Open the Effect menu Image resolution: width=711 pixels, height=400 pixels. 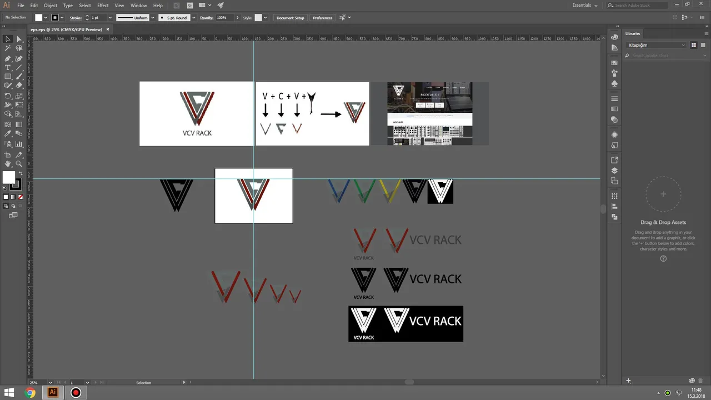pyautogui.click(x=103, y=5)
